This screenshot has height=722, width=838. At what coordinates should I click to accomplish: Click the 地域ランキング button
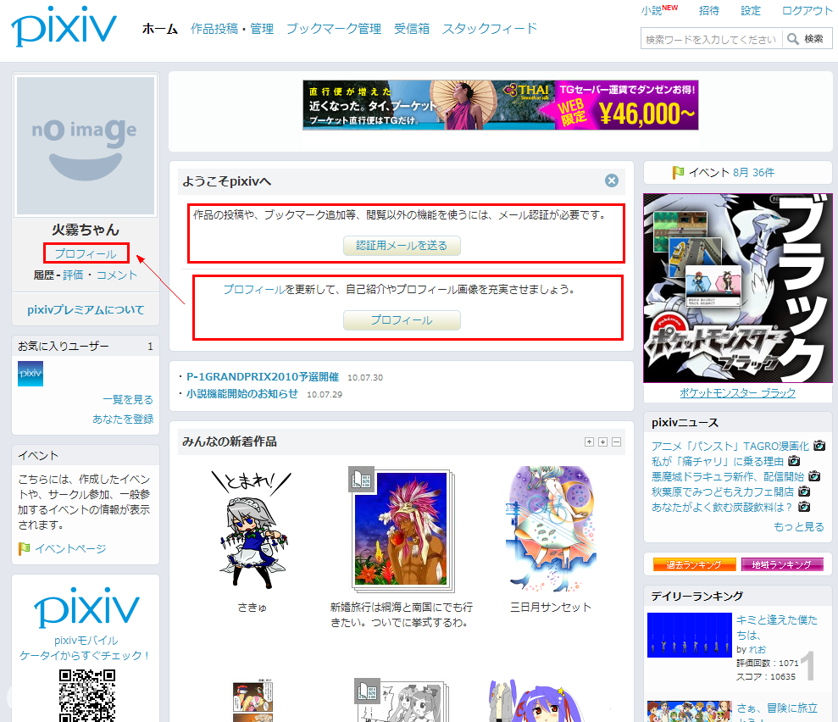(782, 564)
